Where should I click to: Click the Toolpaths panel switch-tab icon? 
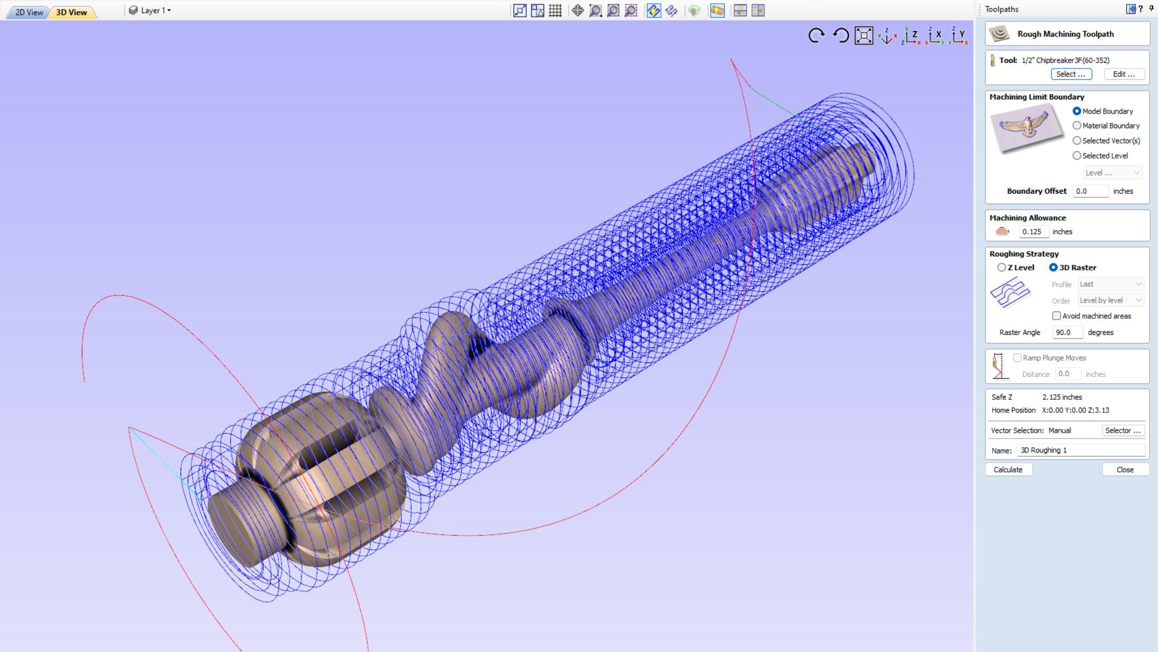click(1131, 9)
